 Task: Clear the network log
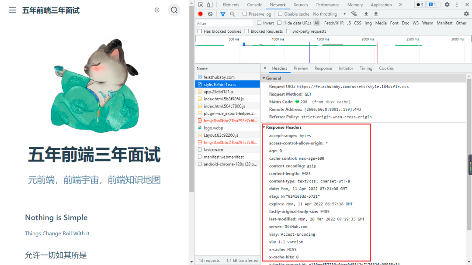[x=210, y=14]
